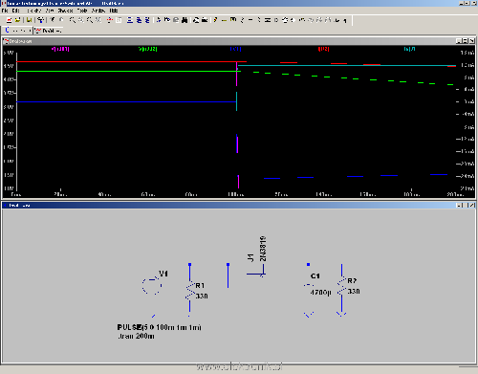The width and height of the screenshot is (478, 374).
Task: Click the Print toolbar icon
Action: [x=205, y=20]
